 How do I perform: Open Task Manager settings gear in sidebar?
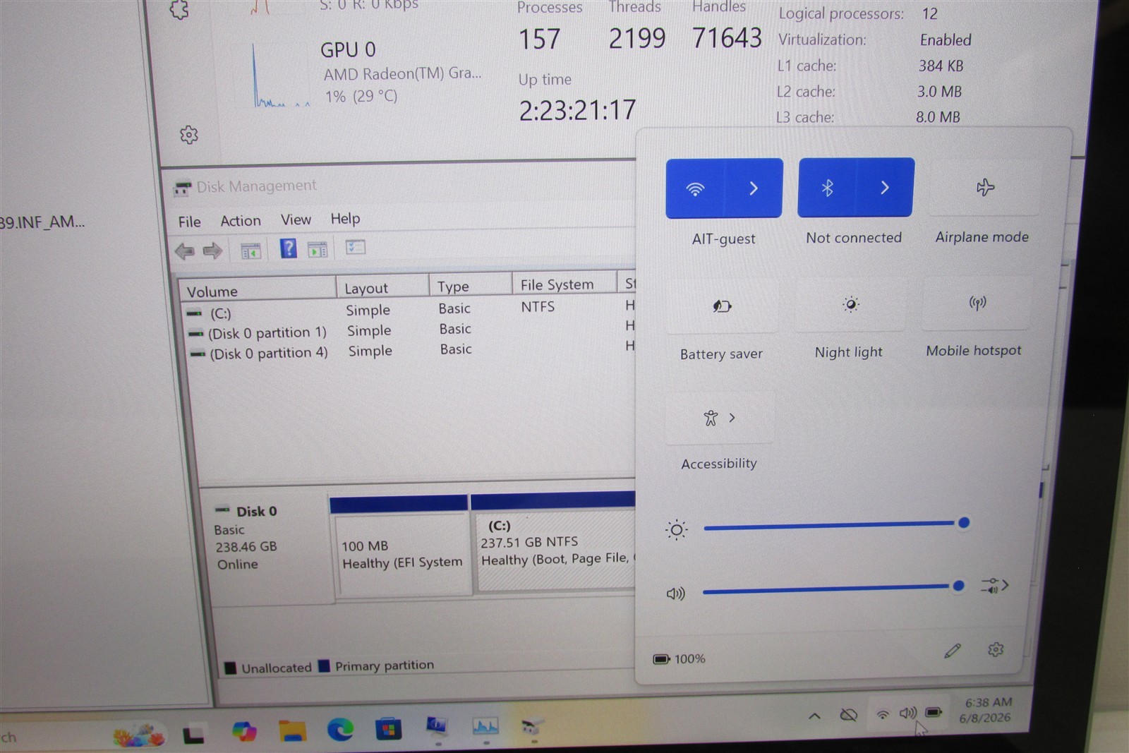pyautogui.click(x=188, y=135)
